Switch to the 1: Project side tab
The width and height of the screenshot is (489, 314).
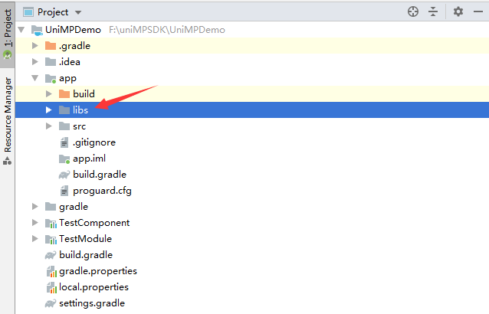pos(8,34)
